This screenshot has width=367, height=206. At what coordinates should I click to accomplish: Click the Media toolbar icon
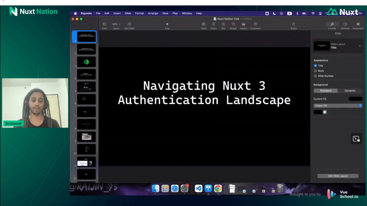[243, 24]
